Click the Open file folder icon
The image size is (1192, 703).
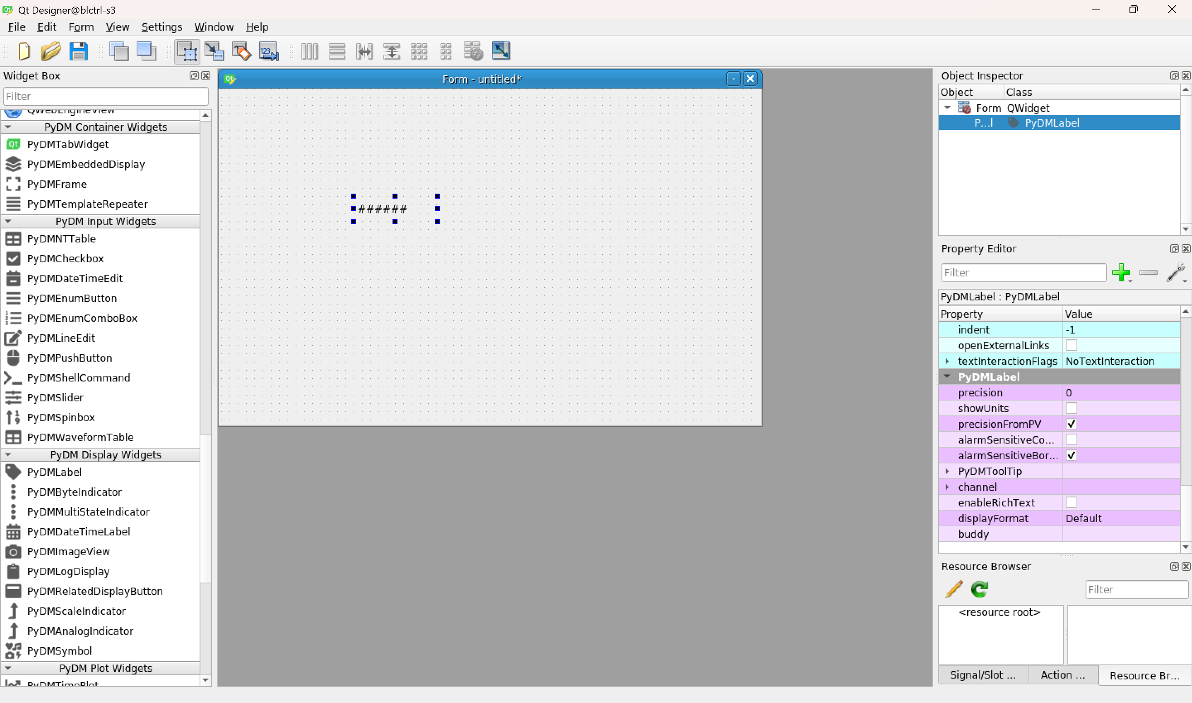(x=51, y=51)
